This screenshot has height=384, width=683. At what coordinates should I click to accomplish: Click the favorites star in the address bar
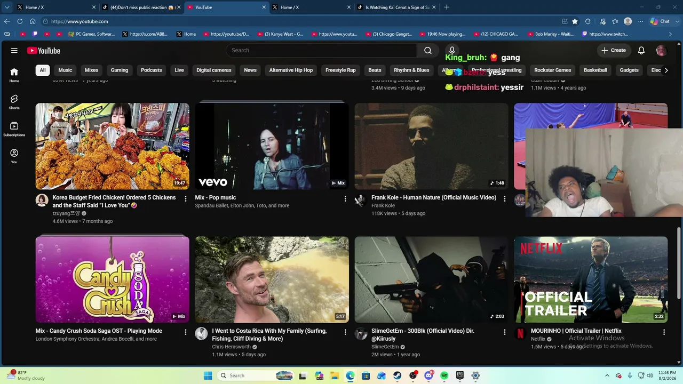(x=575, y=21)
